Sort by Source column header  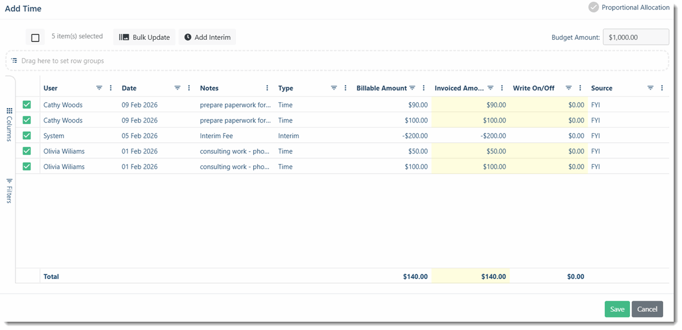tap(602, 88)
